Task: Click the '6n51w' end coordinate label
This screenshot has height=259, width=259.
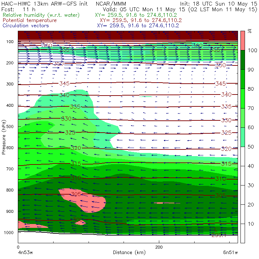Action: pos(230,253)
